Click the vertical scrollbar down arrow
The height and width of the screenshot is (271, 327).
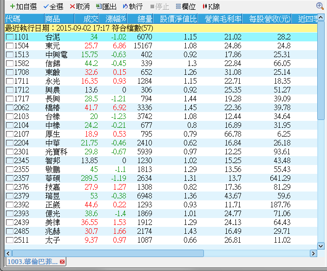(x=320, y=246)
